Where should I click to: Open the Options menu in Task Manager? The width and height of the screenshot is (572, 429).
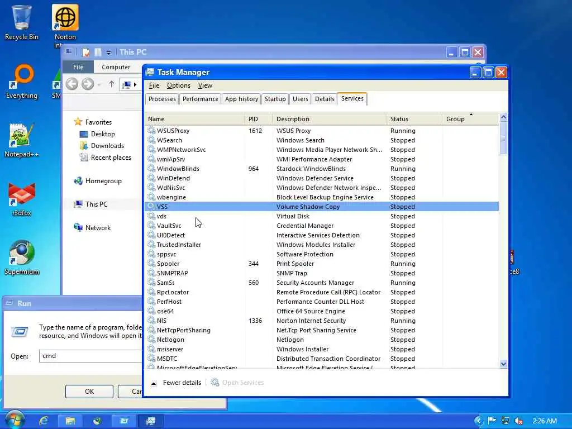(x=178, y=85)
